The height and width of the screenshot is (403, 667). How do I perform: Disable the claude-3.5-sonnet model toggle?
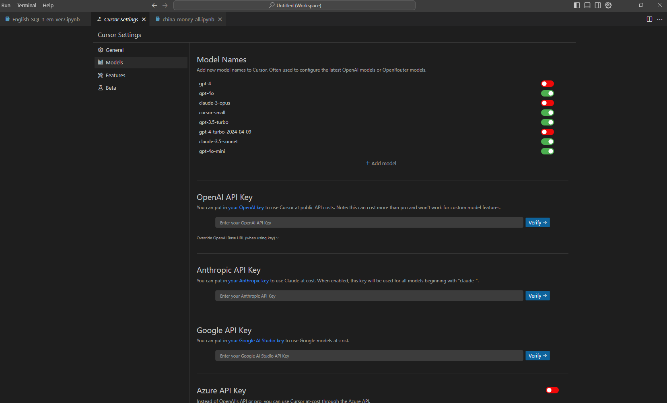(x=547, y=142)
